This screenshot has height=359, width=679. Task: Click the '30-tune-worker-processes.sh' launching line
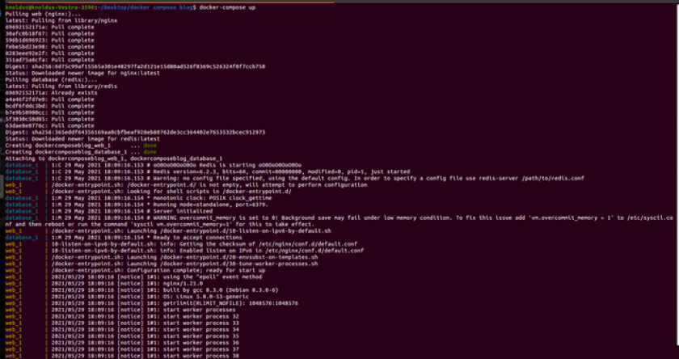[x=162, y=264]
